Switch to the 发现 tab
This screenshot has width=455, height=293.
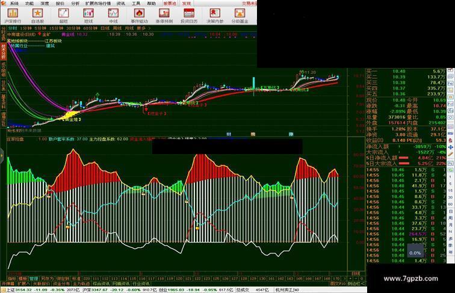click(x=187, y=4)
